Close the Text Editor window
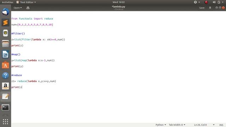This screenshot has height=127, width=226. (x=223, y=8)
